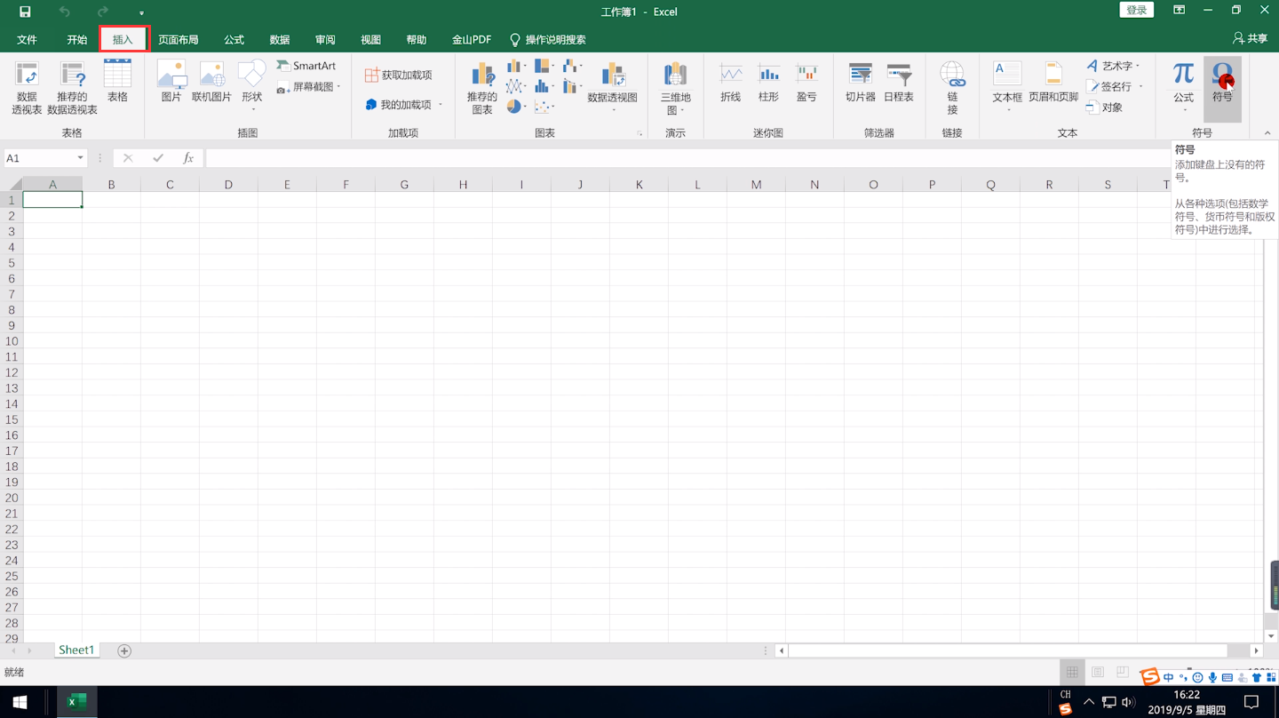1279x718 pixels.
Task: Insert a hyperlink (链接)
Action: point(952,87)
